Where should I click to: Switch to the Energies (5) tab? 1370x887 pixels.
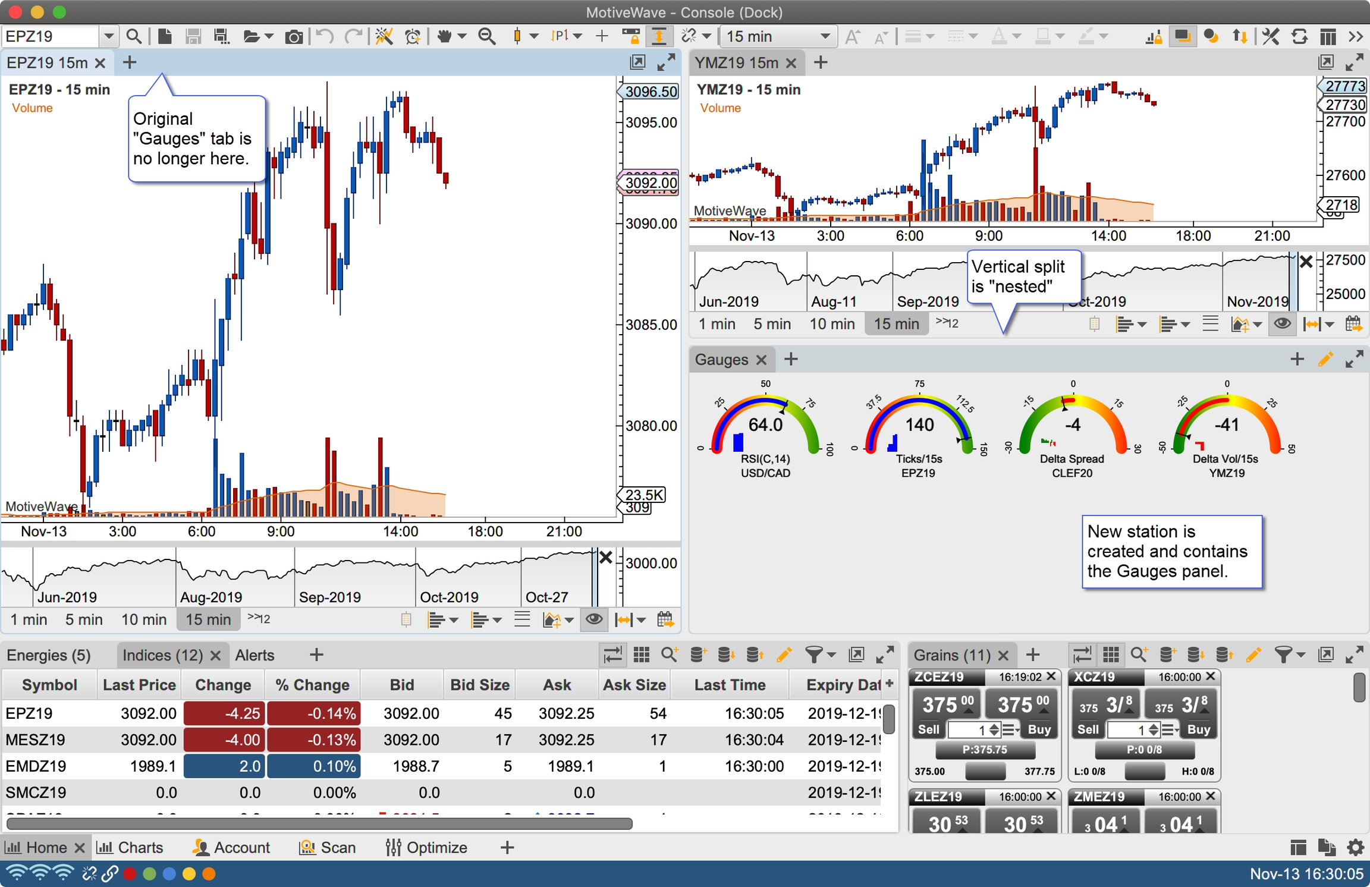pyautogui.click(x=49, y=655)
